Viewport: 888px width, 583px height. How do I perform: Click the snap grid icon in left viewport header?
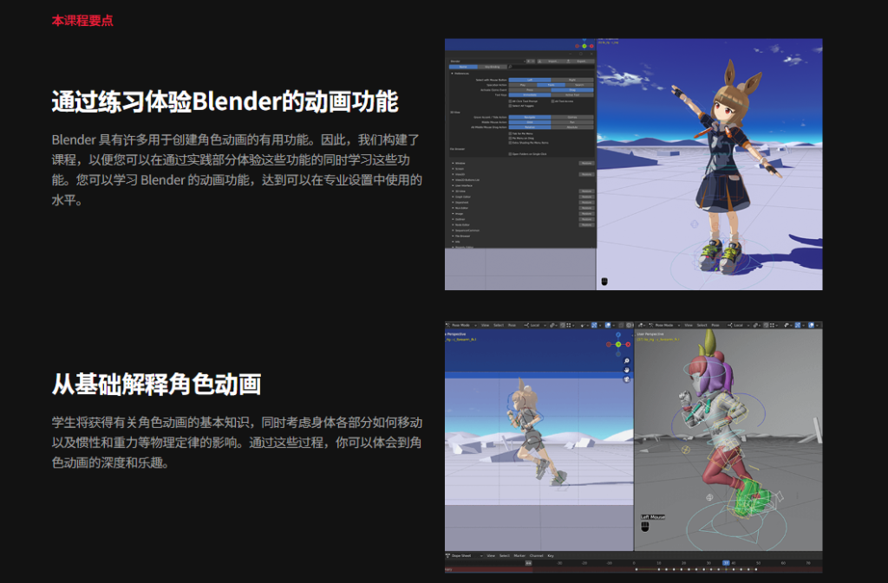(x=569, y=325)
